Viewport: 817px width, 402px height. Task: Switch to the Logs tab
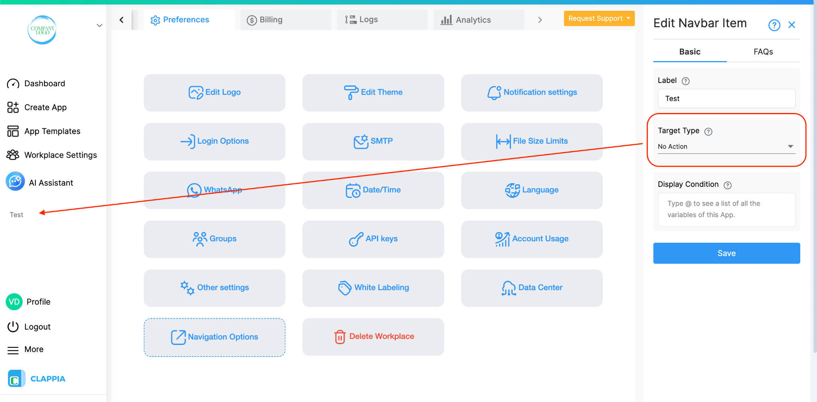click(x=382, y=20)
